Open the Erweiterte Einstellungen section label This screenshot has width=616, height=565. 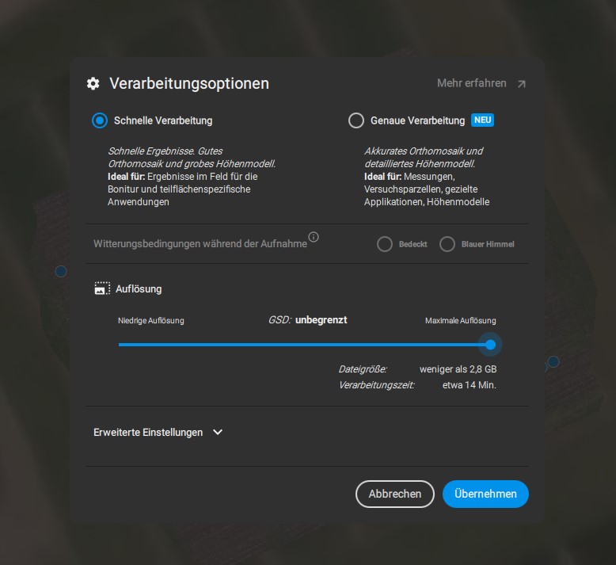(x=148, y=432)
